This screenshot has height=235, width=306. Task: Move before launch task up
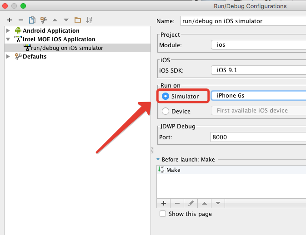204,203
